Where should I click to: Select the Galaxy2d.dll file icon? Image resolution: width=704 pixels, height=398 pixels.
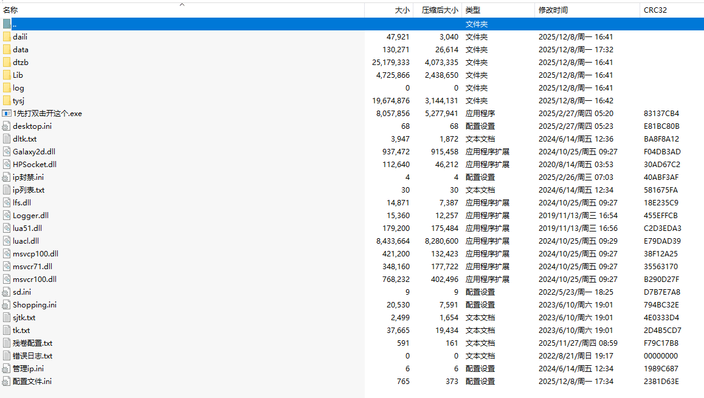7,151
